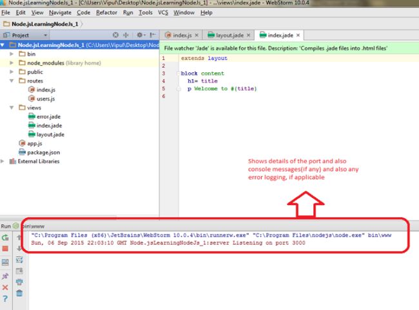Print console output with printer icon

pyautogui.click(x=19, y=282)
